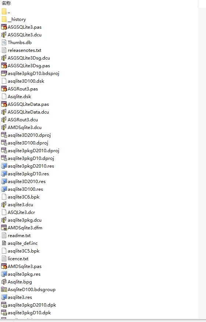Click the Asqlite.bpg project group icon
Screen dimensions: 206x322
tap(4, 282)
